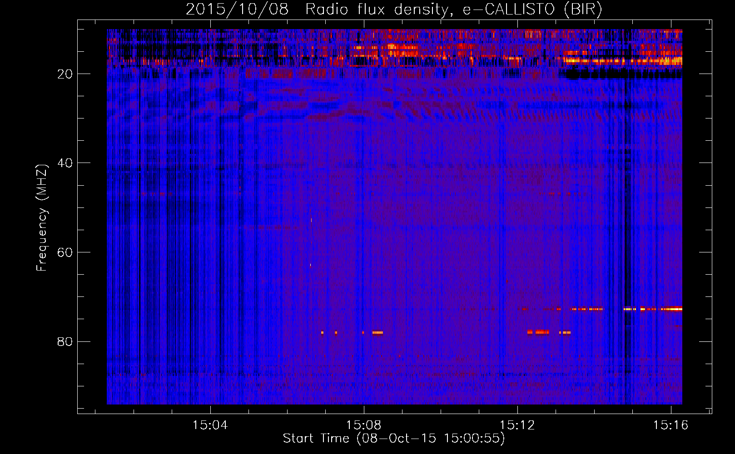Choose the 15:12 time tick label
The height and width of the screenshot is (454, 735).
[517, 425]
